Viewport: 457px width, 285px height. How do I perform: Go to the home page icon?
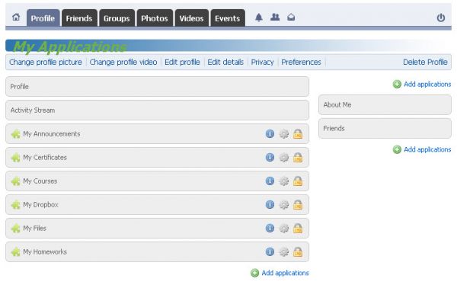pos(16,18)
